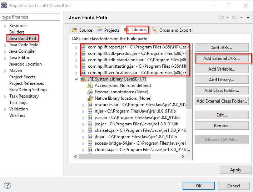Expand the Resource tree node

click(5, 26)
